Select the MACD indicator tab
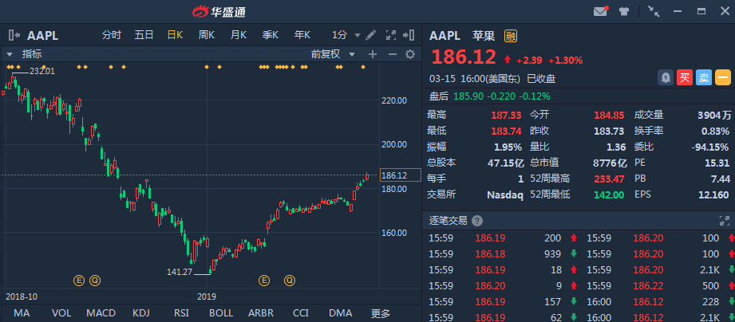 coord(101,313)
